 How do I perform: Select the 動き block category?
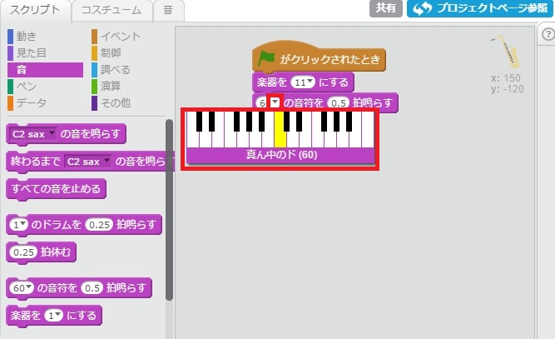27,36
